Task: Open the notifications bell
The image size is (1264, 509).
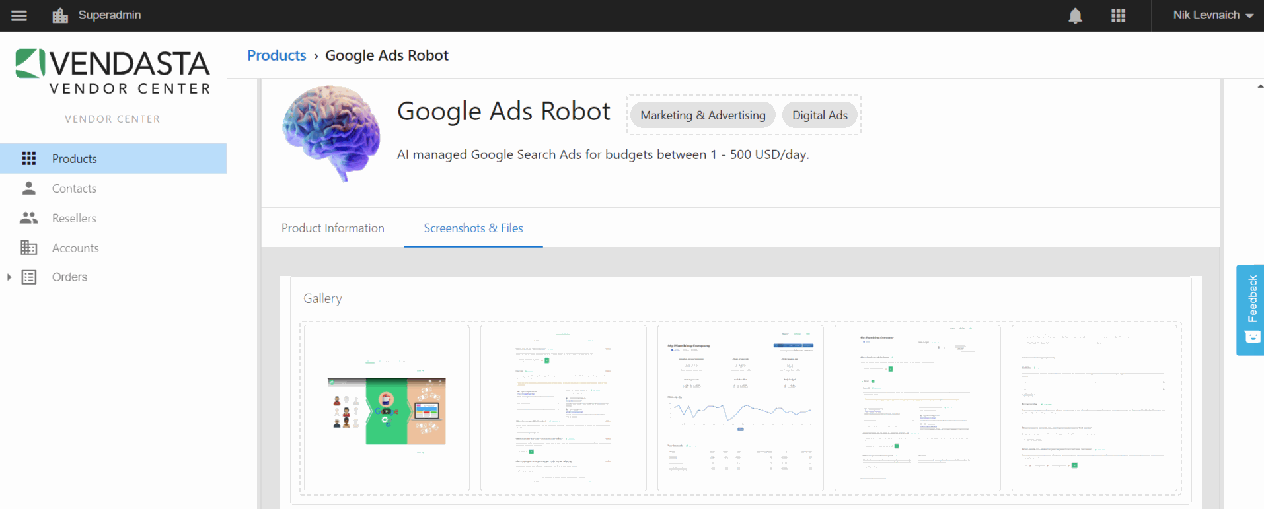Action: pos(1076,15)
